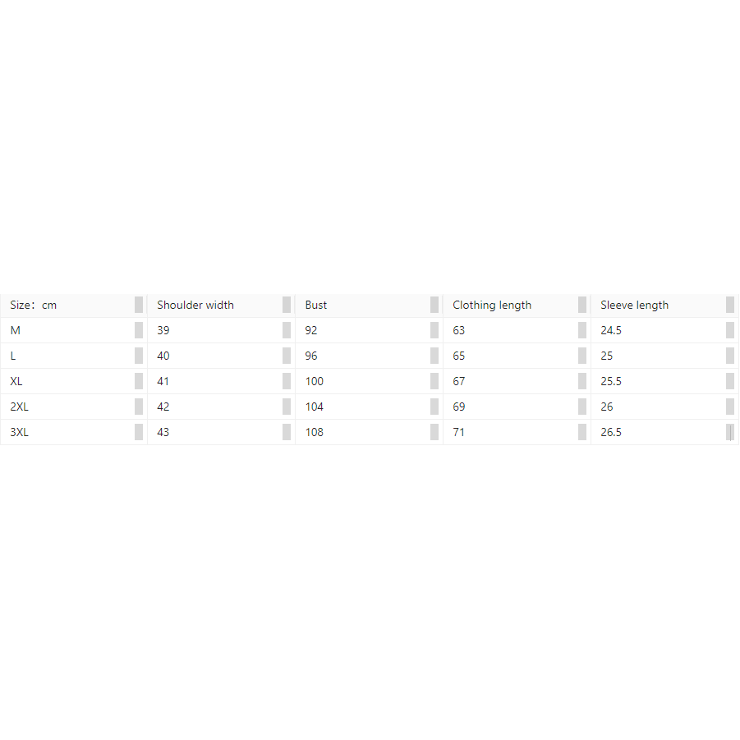
Task: Click grey handle beside 'Shoulder width' header
Action: click(x=287, y=305)
